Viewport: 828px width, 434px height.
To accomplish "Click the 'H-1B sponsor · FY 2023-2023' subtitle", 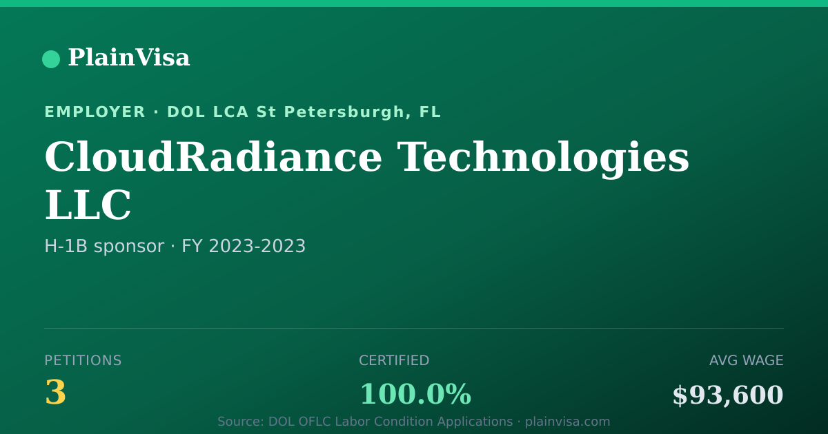I will [x=175, y=247].
